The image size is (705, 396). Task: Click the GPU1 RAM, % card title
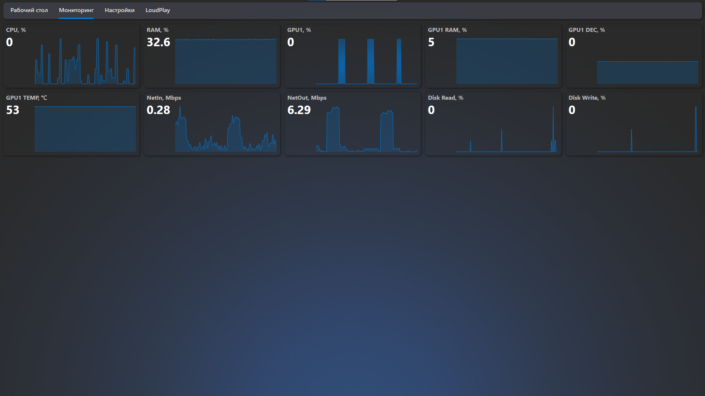click(447, 30)
